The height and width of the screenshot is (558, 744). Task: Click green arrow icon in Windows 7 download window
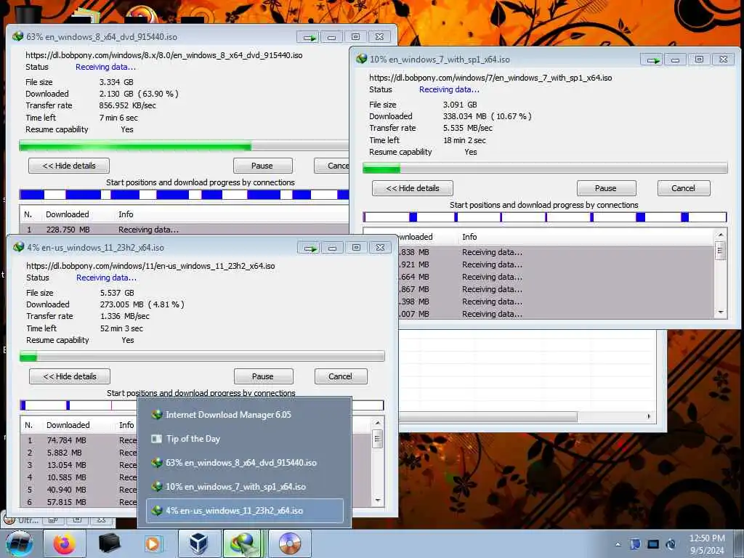[x=652, y=60]
